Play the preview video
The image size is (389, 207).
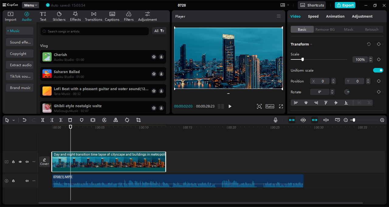(230, 106)
